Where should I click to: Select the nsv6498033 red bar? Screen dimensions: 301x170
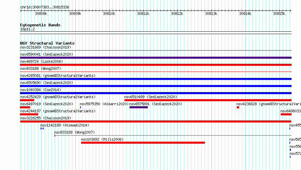coord(286,114)
